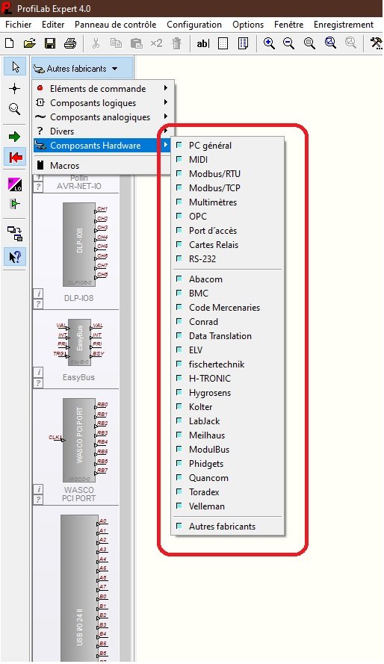This screenshot has height=664, width=384.
Task: Click the 'i' info button under DLP-IO8
Action: pos(39,294)
